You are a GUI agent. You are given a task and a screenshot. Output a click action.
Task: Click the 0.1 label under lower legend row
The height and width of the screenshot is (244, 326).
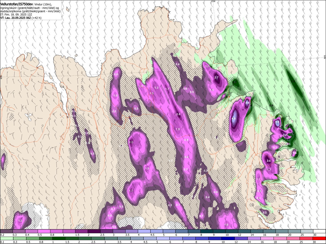point(2,242)
